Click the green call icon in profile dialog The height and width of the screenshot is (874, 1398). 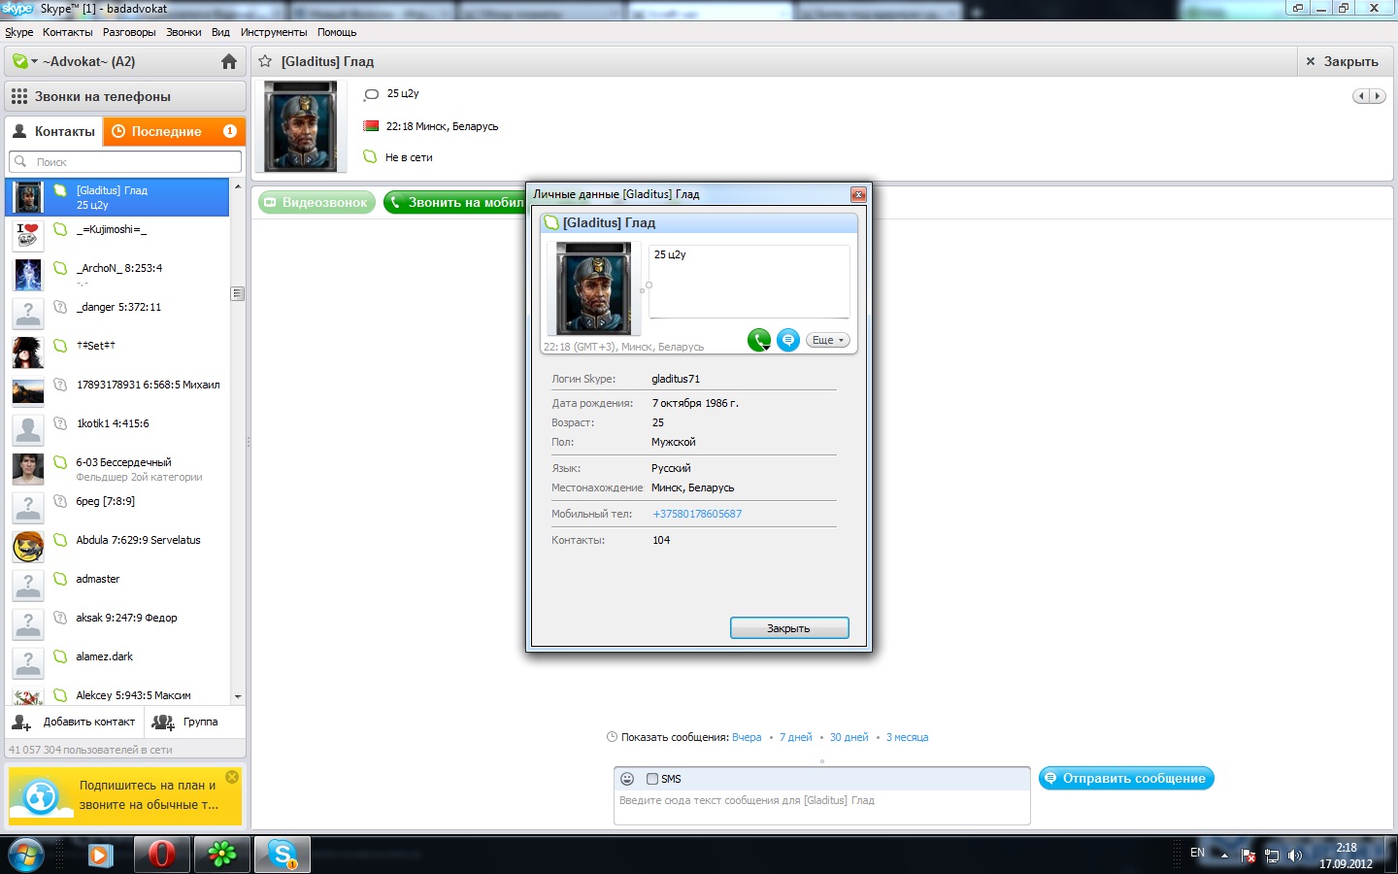(x=759, y=340)
